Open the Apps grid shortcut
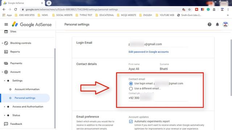 (x=4, y=15)
